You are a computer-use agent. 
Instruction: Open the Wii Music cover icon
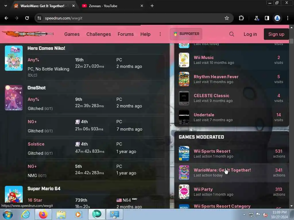(x=184, y=60)
